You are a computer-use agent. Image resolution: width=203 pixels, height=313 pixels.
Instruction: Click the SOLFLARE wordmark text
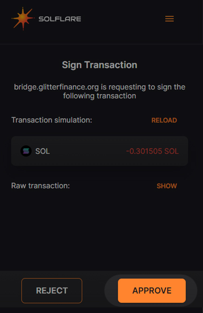tap(60, 19)
